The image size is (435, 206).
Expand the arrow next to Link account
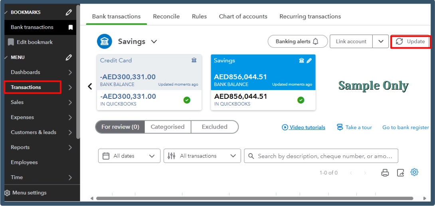click(381, 41)
